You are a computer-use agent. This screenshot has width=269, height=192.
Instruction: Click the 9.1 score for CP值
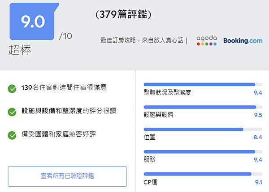click(258, 182)
